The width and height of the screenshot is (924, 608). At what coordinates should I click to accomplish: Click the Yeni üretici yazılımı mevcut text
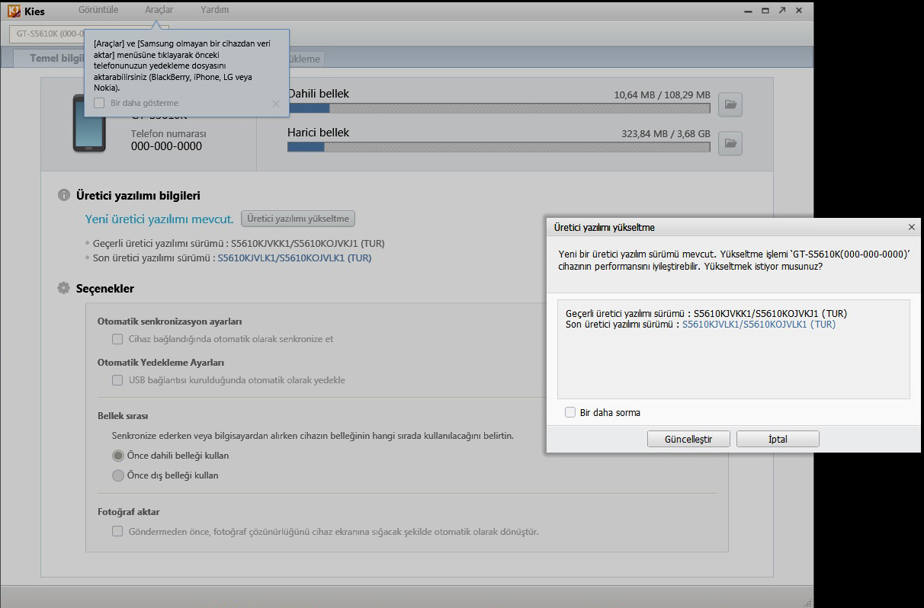159,219
